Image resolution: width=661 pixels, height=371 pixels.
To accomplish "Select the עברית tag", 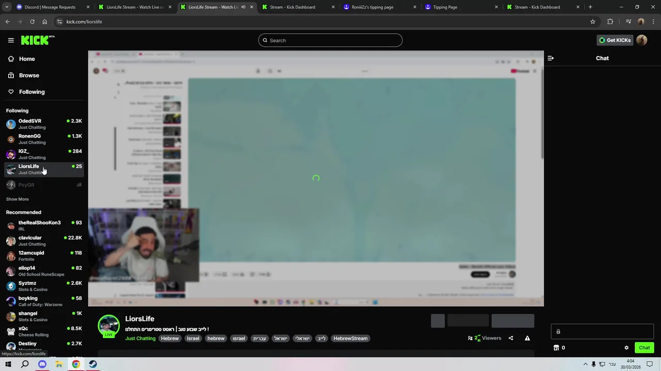I will coord(260,339).
